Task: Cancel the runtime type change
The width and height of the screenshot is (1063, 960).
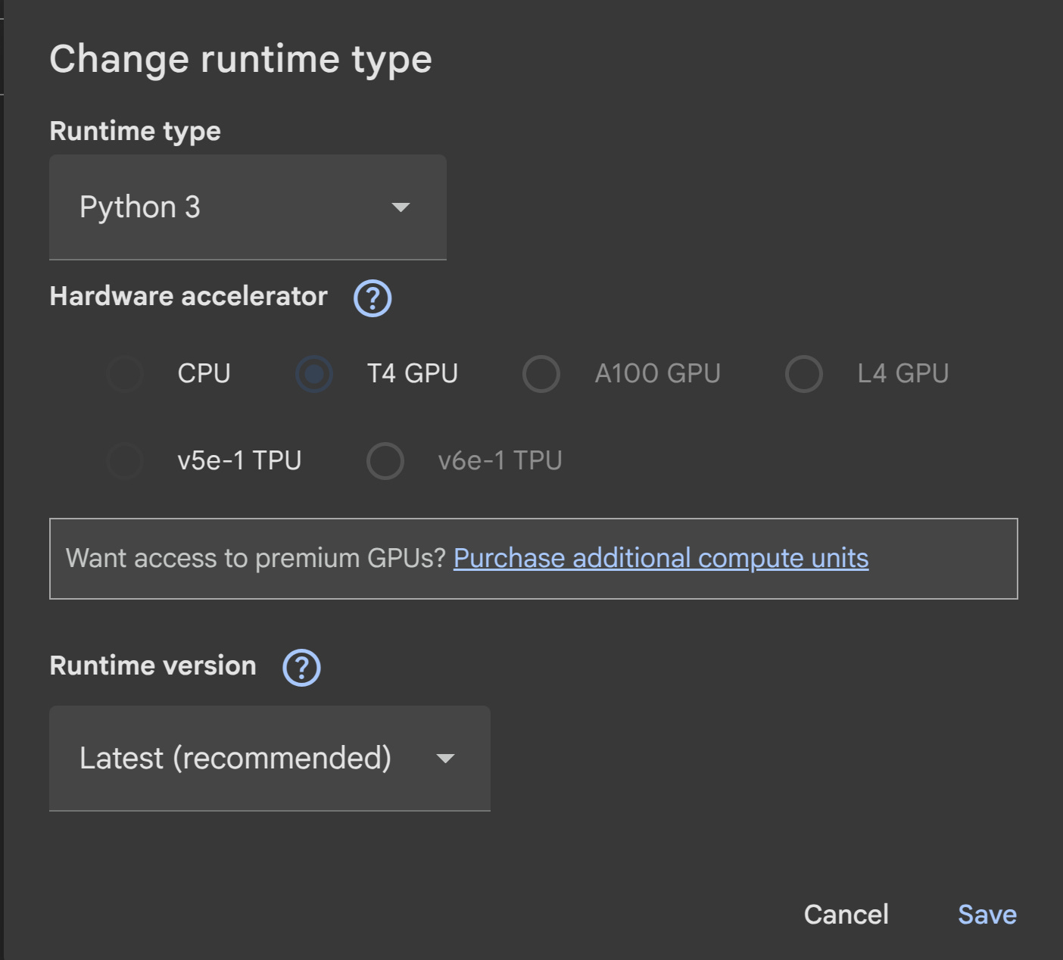Action: (846, 915)
